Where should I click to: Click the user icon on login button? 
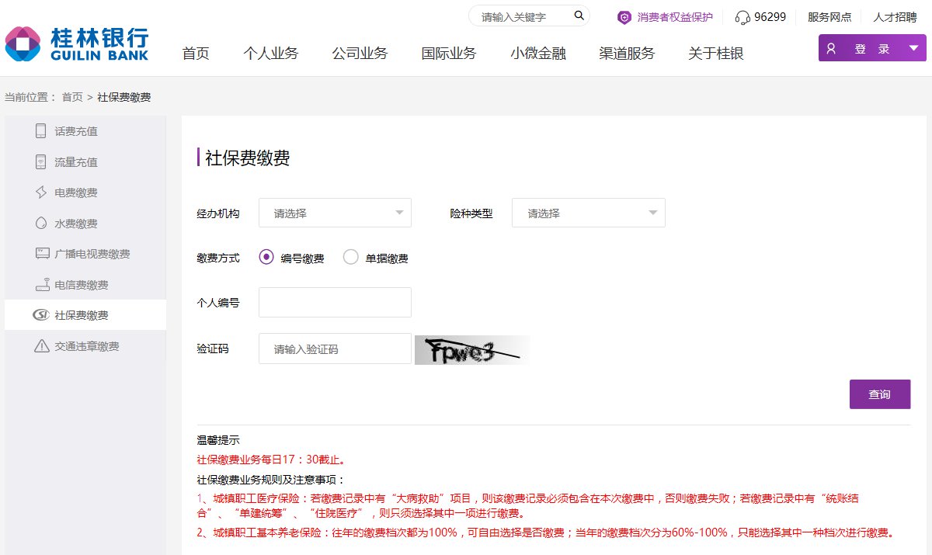coord(831,49)
